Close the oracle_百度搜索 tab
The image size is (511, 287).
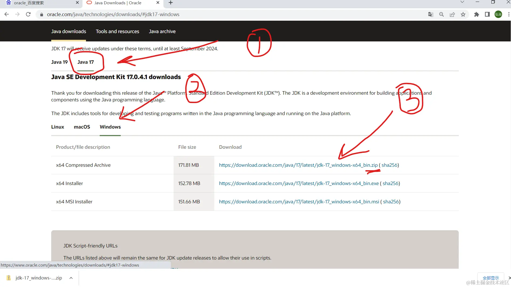[x=77, y=3]
